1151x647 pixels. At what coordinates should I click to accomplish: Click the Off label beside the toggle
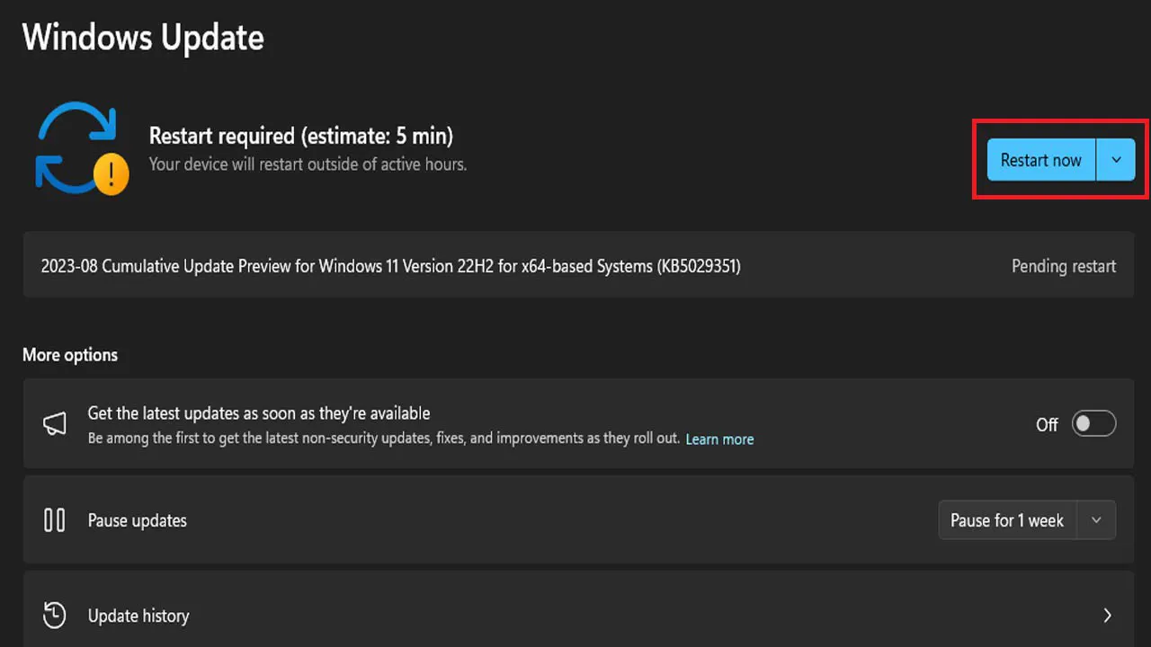click(x=1047, y=425)
